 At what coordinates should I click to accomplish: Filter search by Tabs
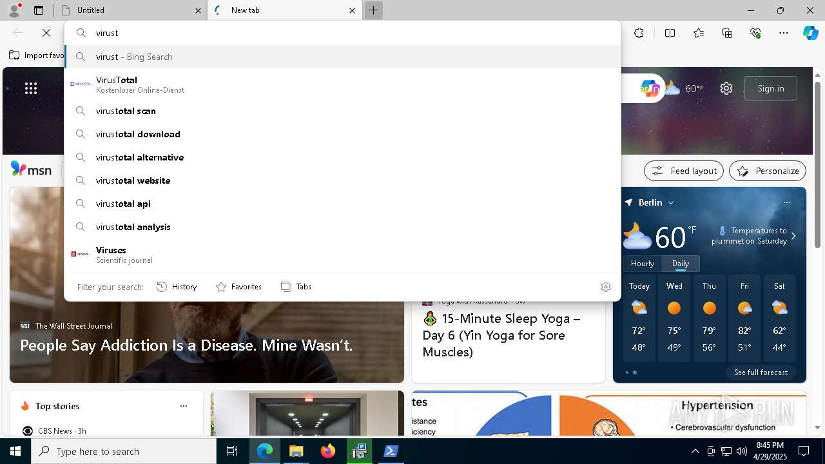click(x=296, y=287)
